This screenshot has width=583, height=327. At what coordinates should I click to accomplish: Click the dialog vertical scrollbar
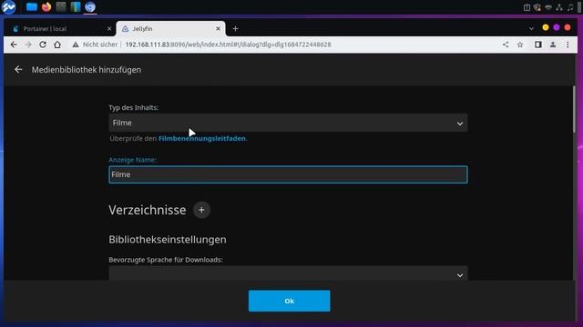tap(574, 109)
